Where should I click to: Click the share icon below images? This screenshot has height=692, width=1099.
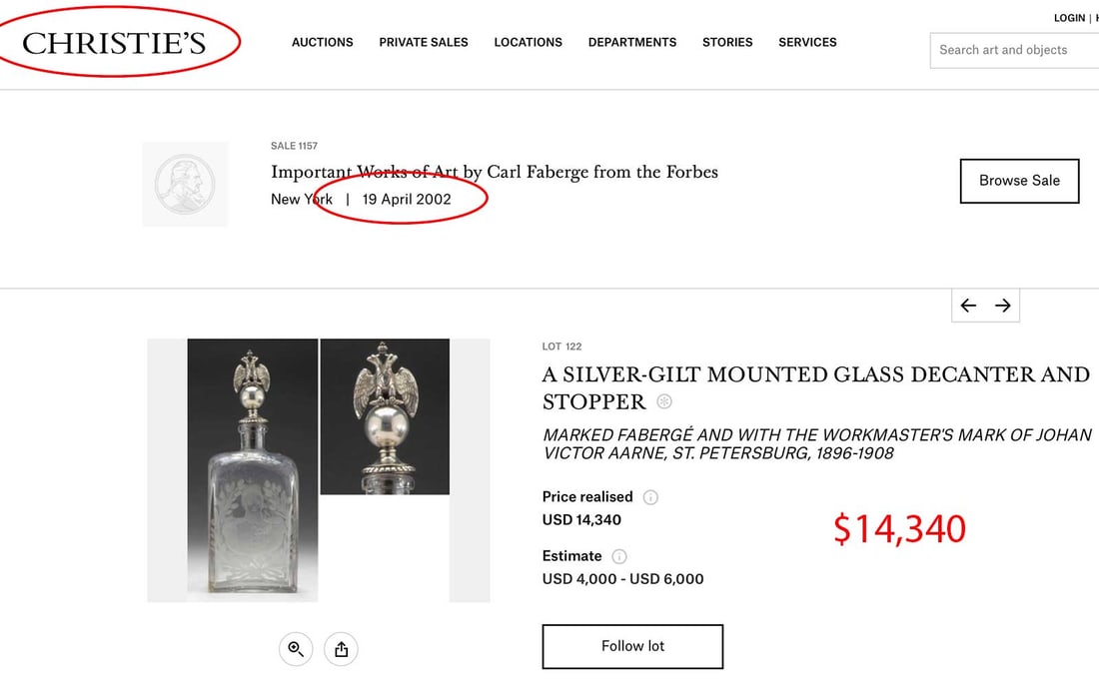click(x=341, y=649)
